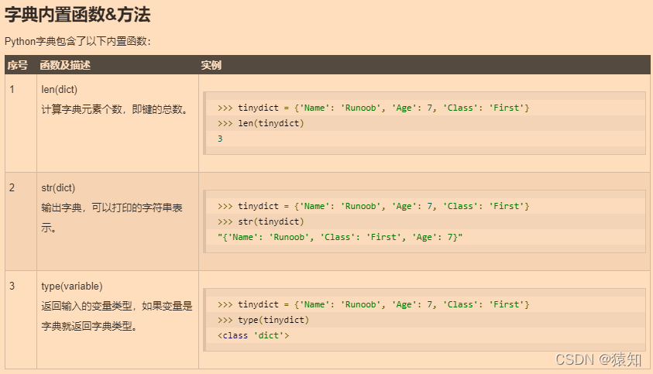
Task: Click the str output string with 'Age': 7
Action: 340,237
